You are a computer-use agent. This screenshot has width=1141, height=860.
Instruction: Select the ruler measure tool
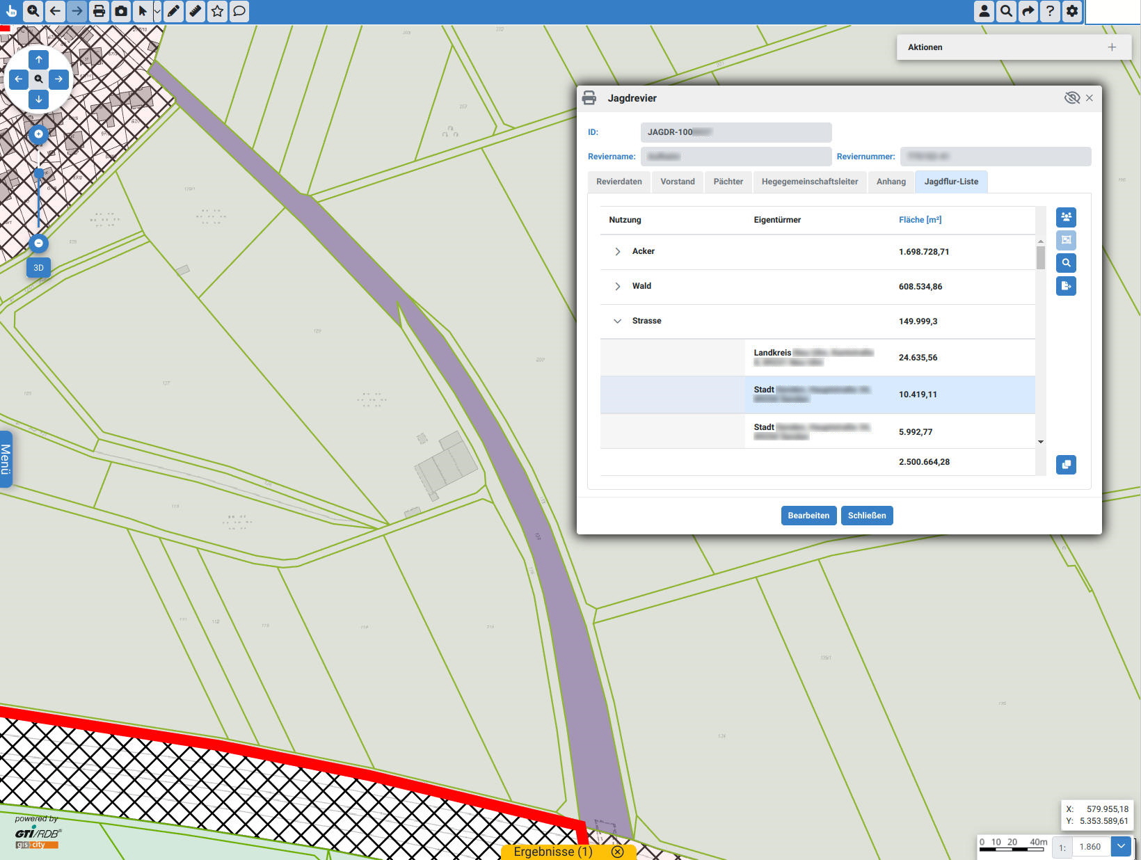196,11
